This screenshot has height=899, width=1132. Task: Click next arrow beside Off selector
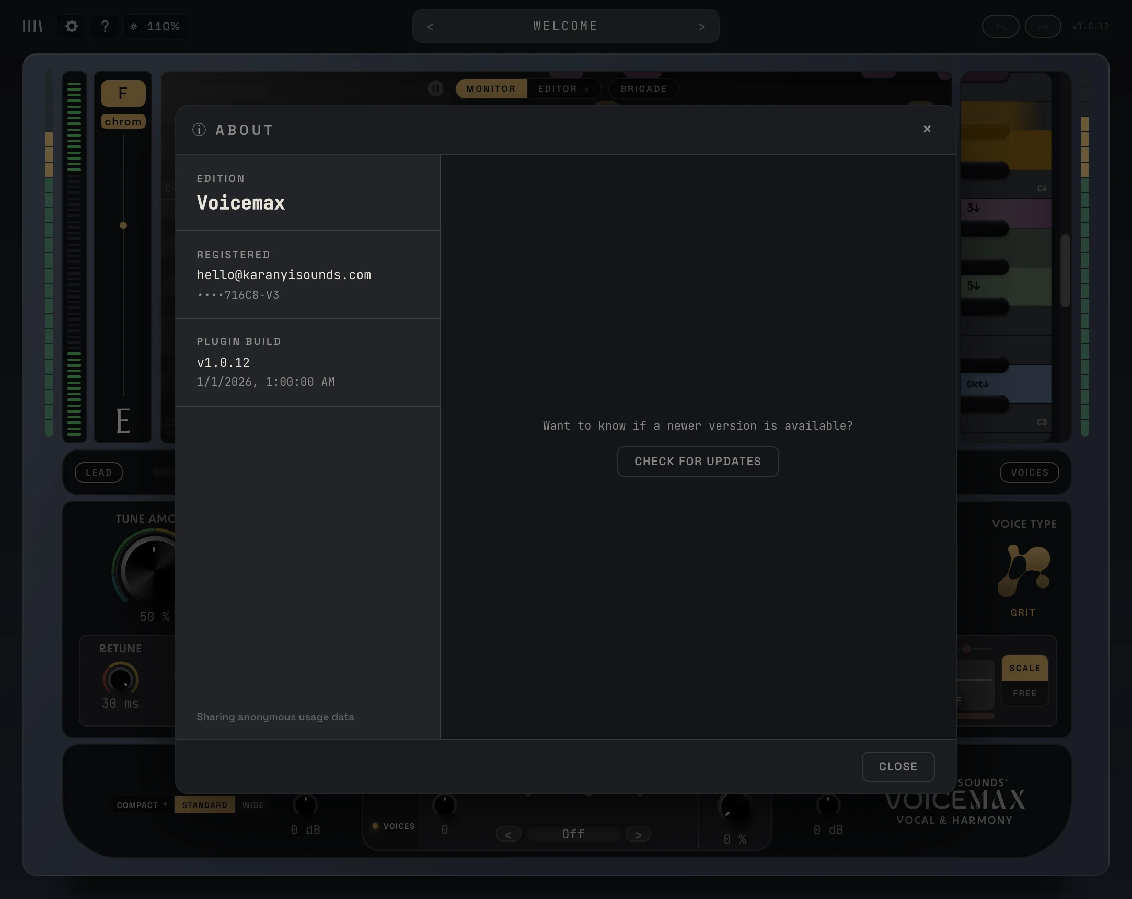point(638,834)
